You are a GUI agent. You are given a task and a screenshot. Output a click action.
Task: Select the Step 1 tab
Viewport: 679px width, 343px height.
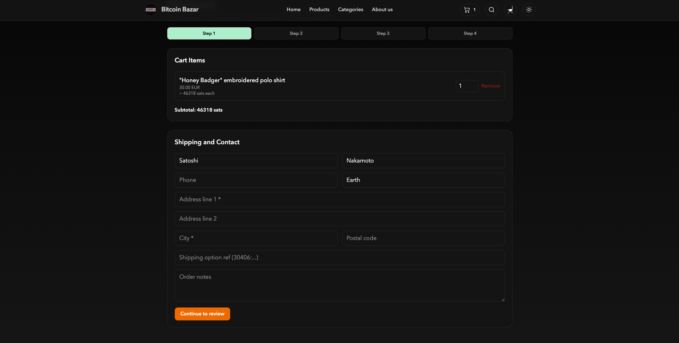[x=209, y=33]
